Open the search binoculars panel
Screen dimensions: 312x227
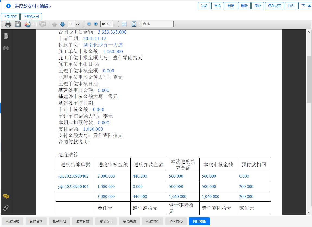(6, 48)
